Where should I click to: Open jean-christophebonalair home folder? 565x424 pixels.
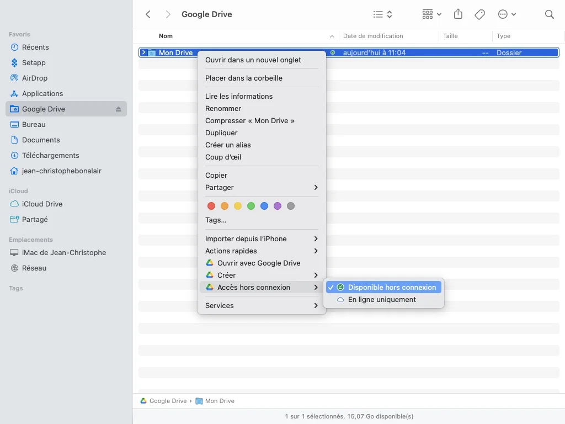(66, 171)
